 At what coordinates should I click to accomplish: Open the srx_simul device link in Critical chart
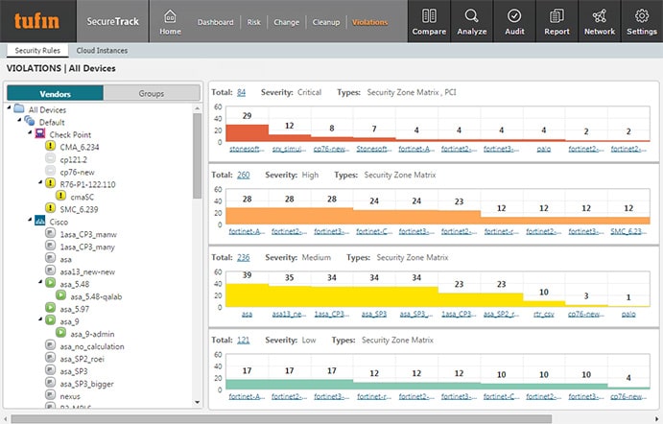tap(289, 149)
